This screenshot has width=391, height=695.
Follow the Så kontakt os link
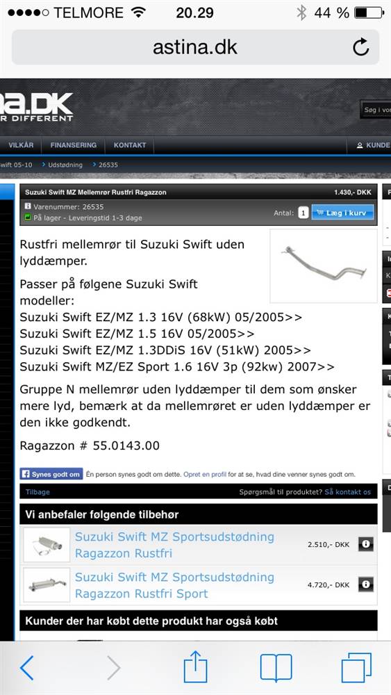(348, 492)
